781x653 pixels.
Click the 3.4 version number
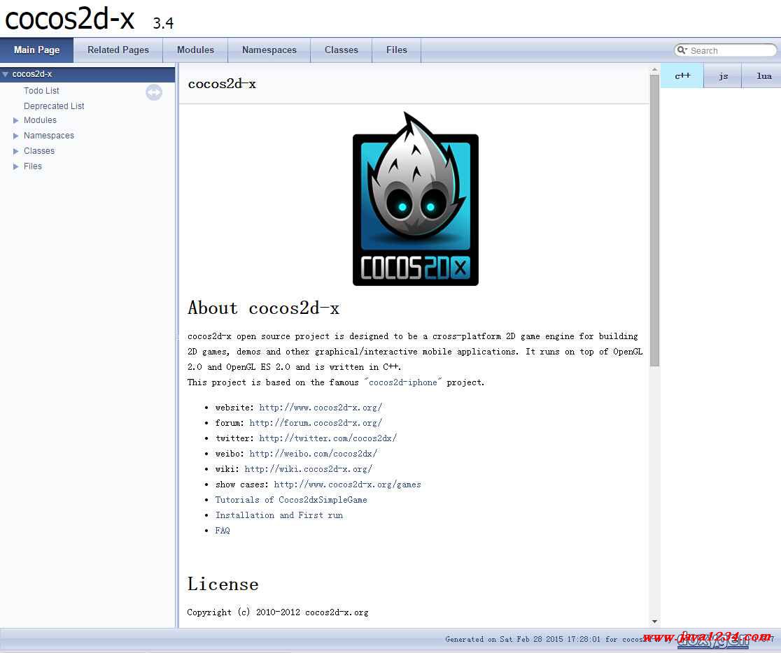(163, 23)
